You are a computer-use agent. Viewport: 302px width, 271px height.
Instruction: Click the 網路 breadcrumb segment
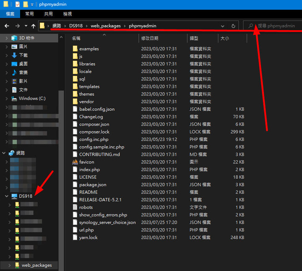point(57,26)
